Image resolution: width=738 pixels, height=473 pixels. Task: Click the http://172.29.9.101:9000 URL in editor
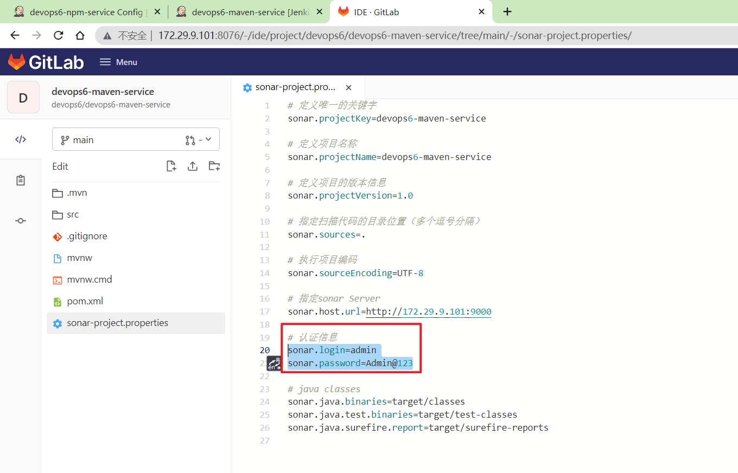(429, 311)
